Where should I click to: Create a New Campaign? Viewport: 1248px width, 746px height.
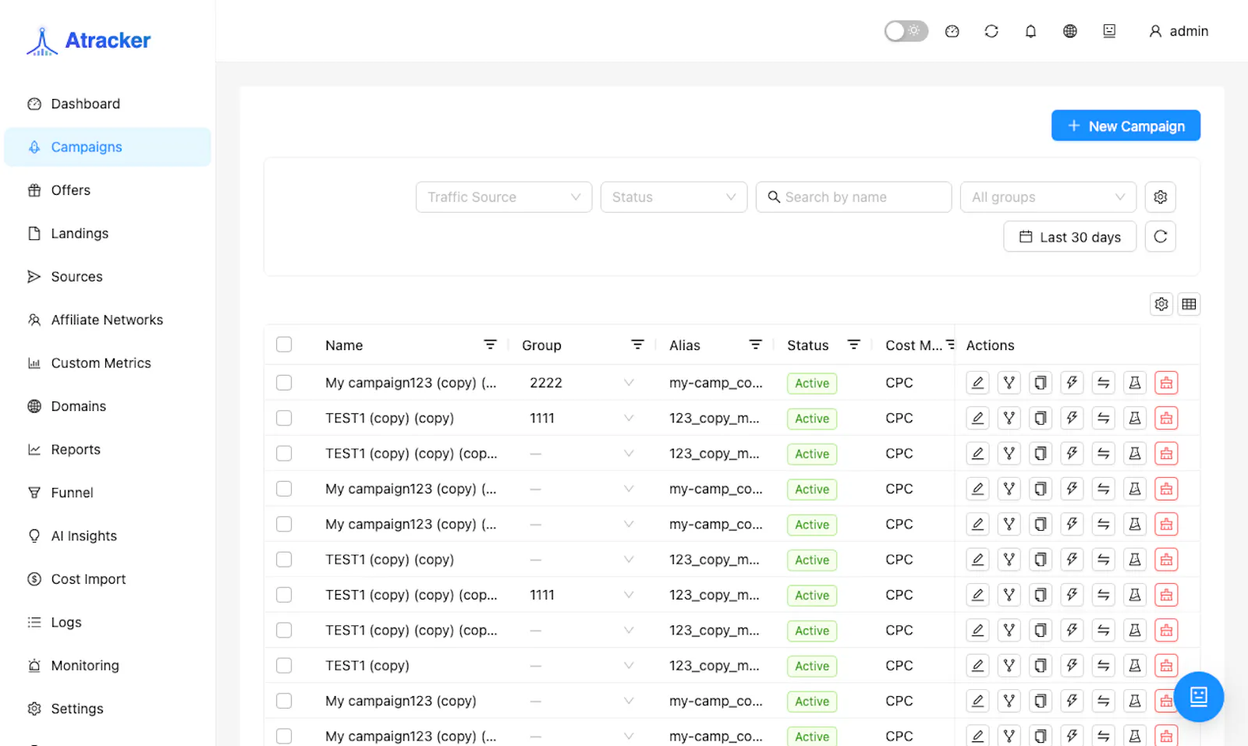coord(1126,126)
